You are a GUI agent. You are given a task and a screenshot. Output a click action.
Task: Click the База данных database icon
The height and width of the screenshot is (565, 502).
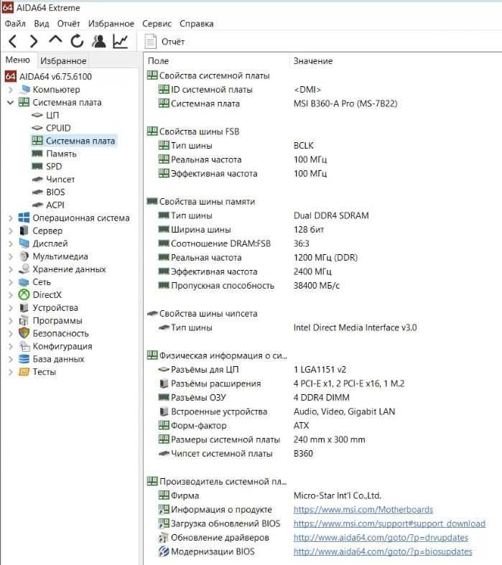coord(24,359)
